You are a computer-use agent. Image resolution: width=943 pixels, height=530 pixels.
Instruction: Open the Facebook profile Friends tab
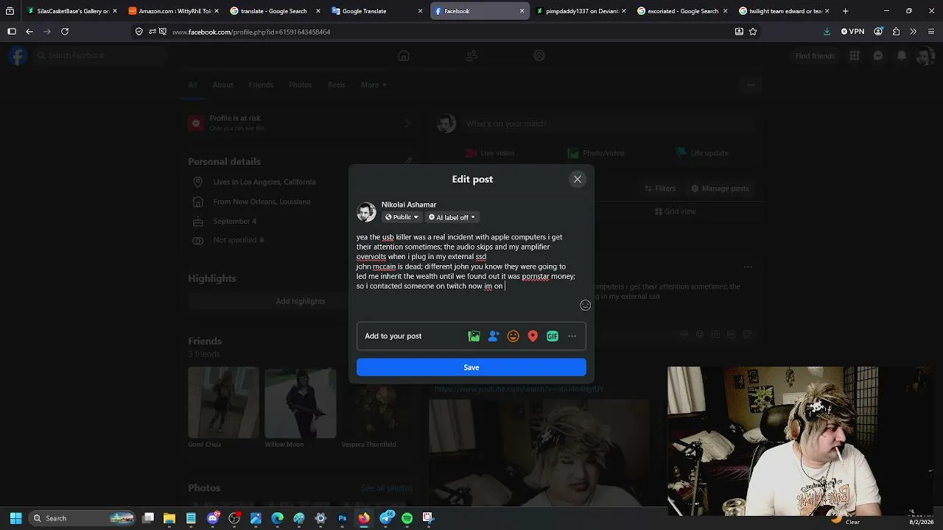(261, 85)
